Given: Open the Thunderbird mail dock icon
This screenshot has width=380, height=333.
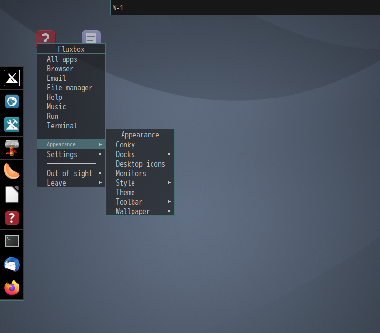Looking at the screenshot, I should (12, 264).
